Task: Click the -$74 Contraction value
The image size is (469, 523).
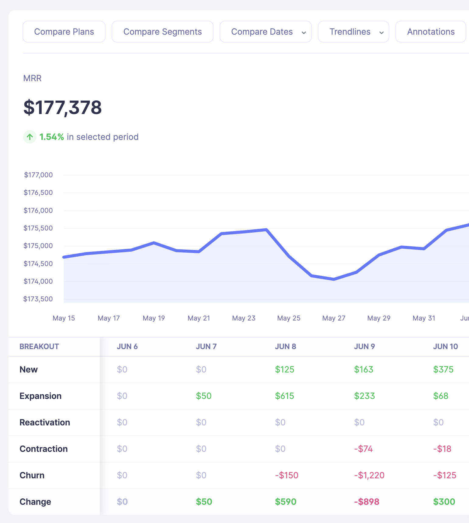Action: pyautogui.click(x=363, y=449)
